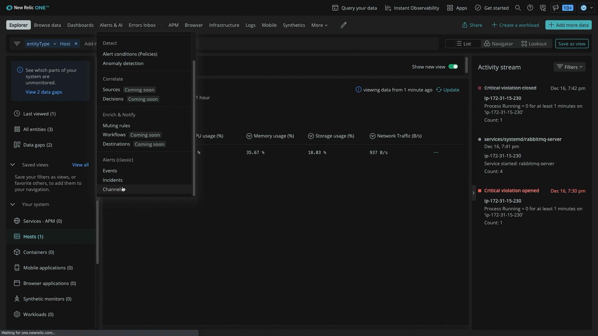Open the user account menu
The image size is (598, 336).
587,8
